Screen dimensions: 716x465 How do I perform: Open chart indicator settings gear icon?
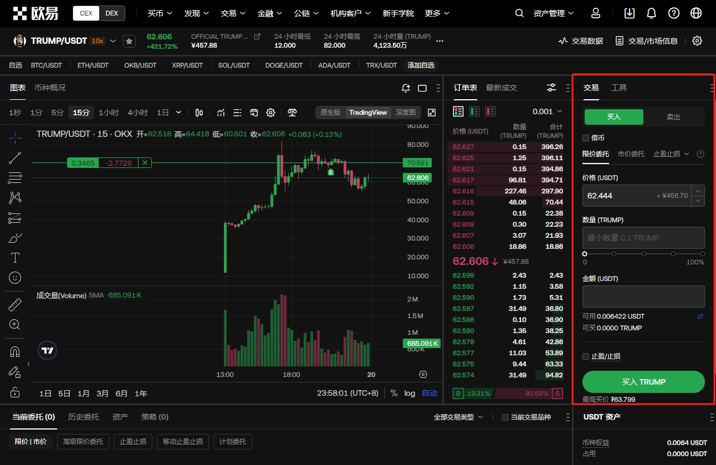[x=270, y=113]
